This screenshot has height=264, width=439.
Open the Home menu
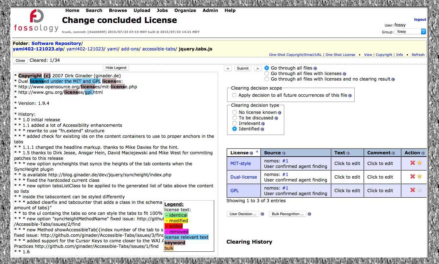coord(72,10)
